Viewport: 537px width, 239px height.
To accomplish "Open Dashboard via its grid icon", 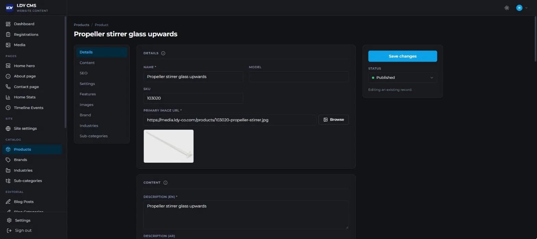I will point(8,24).
